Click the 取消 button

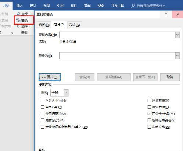(170, 77)
